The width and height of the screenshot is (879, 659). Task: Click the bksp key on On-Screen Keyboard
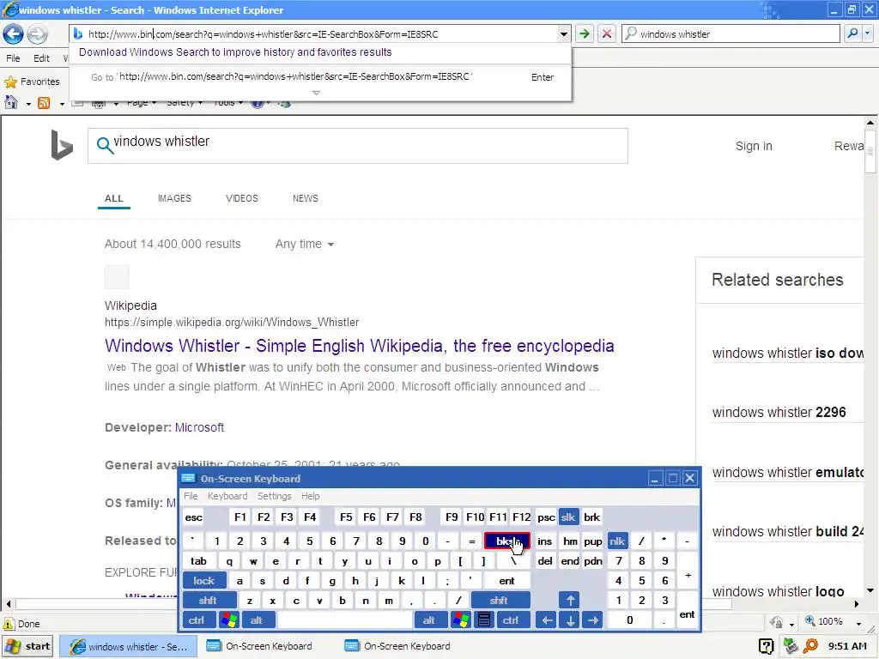[x=506, y=541]
